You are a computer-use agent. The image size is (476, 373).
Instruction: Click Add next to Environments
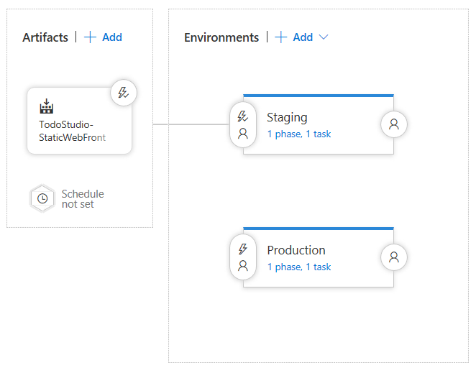click(303, 37)
